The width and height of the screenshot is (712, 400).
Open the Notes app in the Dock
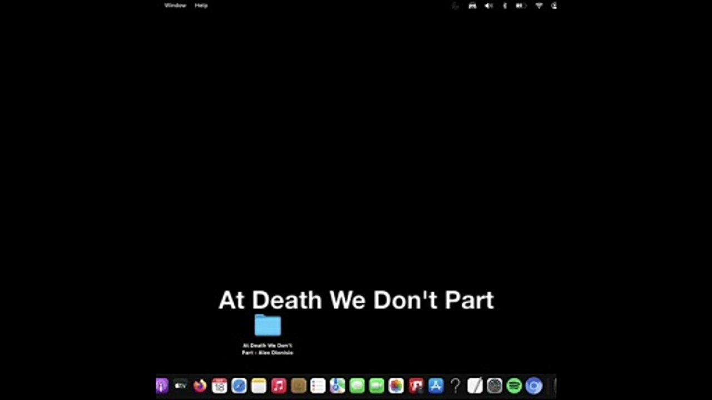pos(259,386)
